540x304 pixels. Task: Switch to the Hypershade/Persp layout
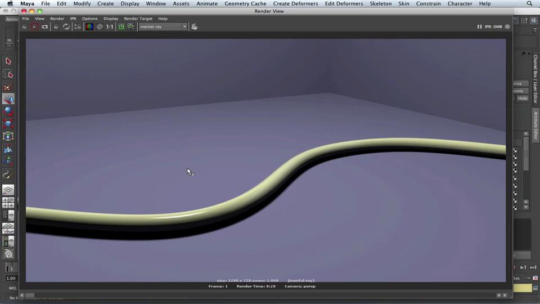coord(8,241)
